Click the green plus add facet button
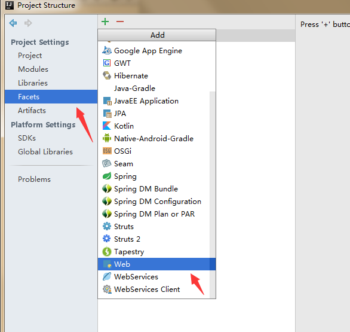The width and height of the screenshot is (350, 332). click(x=105, y=22)
